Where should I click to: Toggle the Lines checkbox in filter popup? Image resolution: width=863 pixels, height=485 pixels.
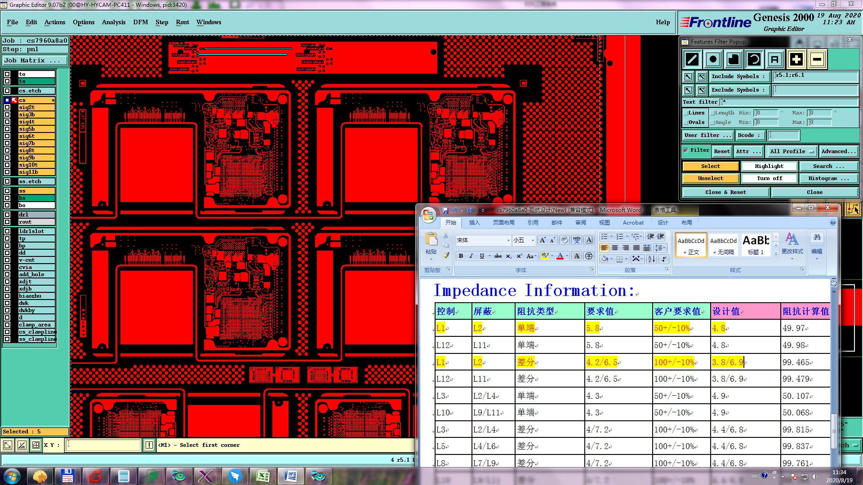tap(685, 113)
